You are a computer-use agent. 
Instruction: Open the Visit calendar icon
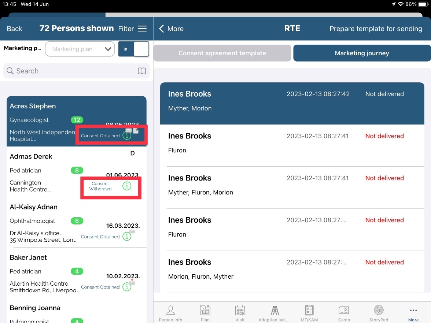coord(240,311)
